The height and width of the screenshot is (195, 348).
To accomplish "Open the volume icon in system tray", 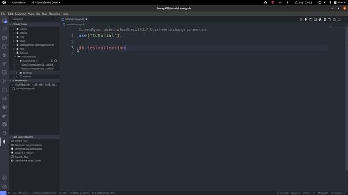I will (325, 2).
